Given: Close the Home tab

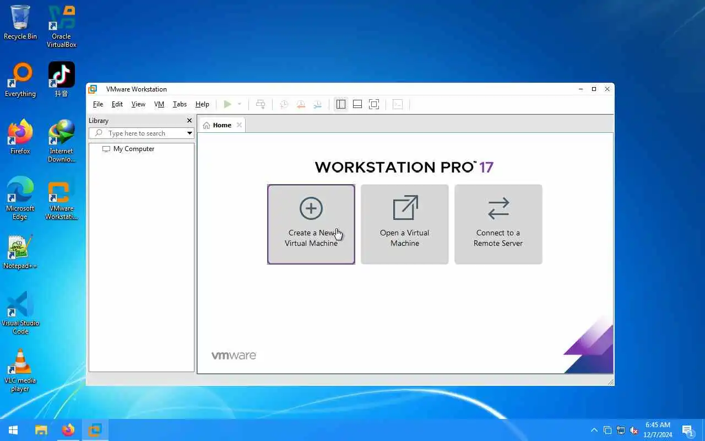Looking at the screenshot, I should (239, 125).
